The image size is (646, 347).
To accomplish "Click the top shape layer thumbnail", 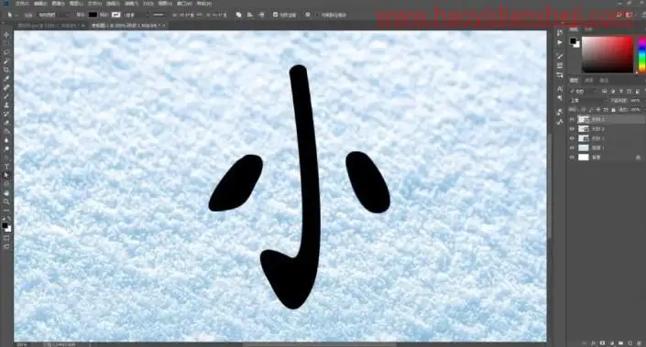I will 584,119.
